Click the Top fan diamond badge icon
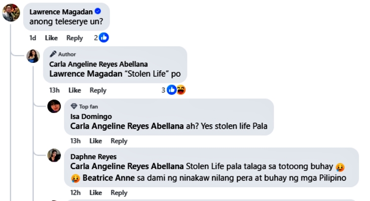 pos(74,106)
